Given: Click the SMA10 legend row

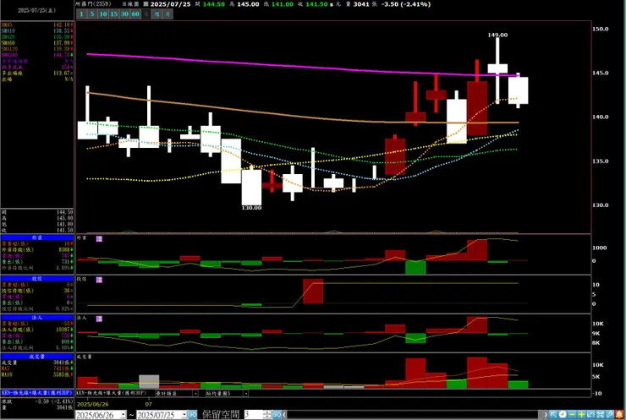Looking at the screenshot, I should tap(37, 30).
